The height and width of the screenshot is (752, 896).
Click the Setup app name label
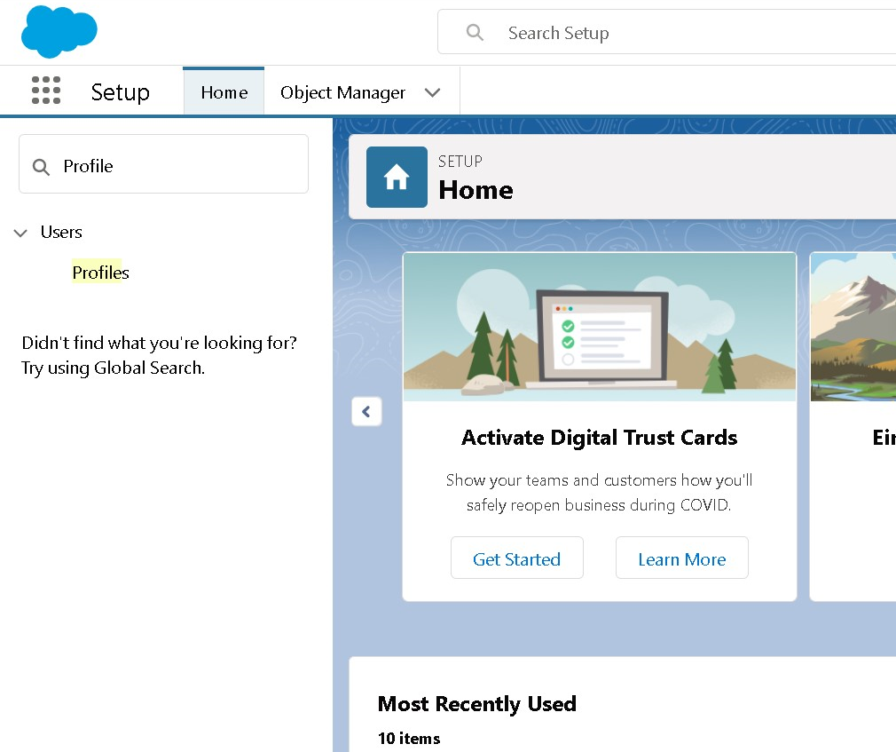120,92
